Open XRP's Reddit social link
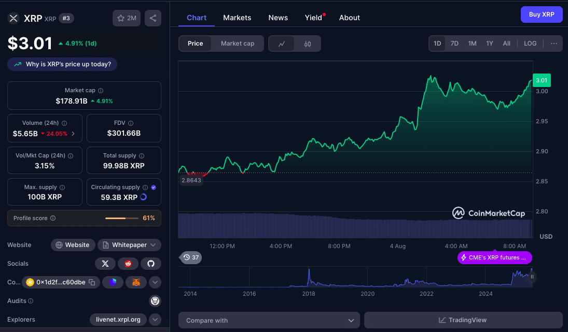Screen dimensions: 568x332 point(128,264)
